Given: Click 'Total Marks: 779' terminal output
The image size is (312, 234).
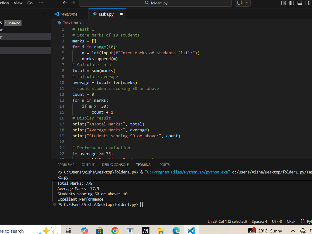Looking at the screenshot, I should (x=75, y=183).
